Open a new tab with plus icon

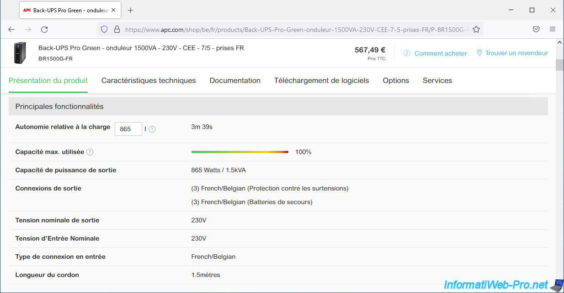(131, 10)
